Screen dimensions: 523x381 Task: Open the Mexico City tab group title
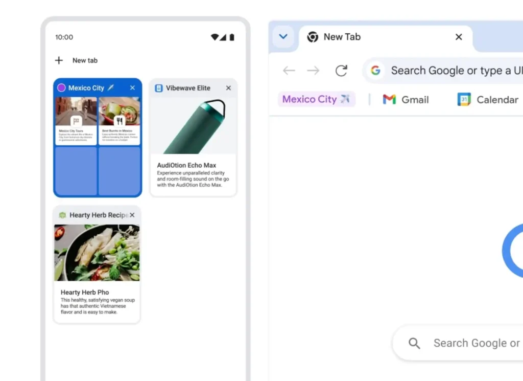coord(86,88)
